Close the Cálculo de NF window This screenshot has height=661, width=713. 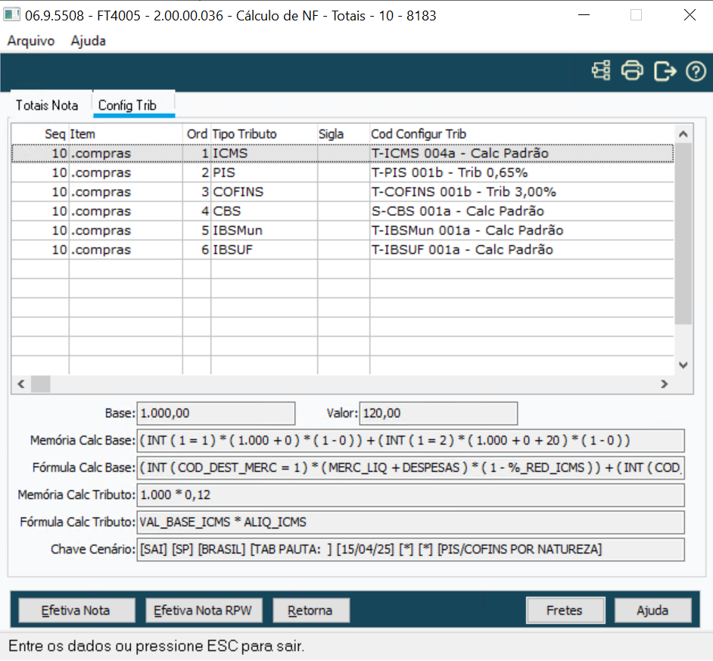coord(690,15)
